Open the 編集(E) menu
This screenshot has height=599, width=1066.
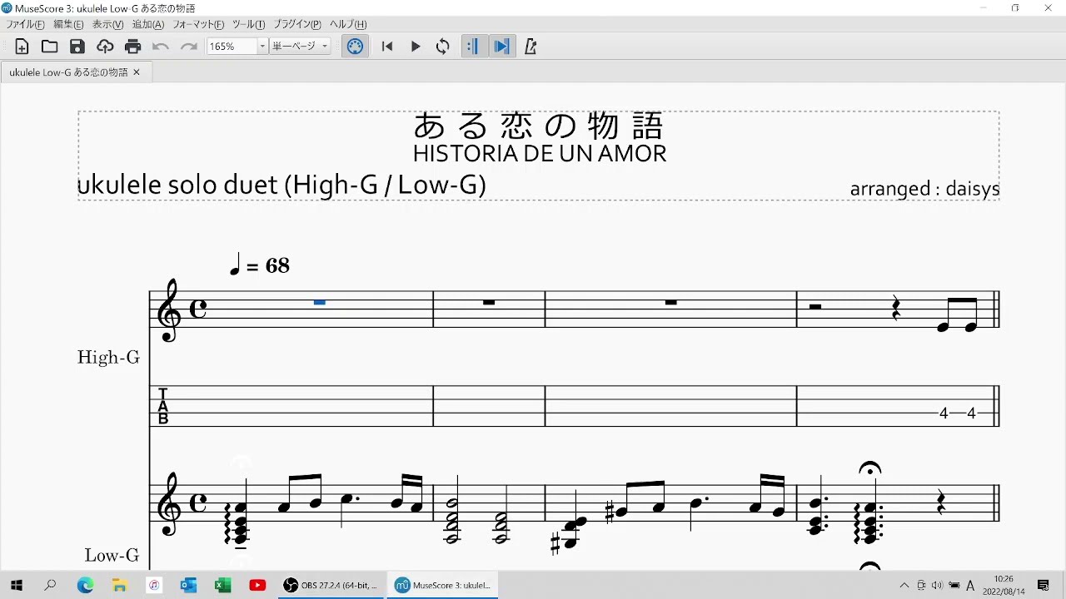[69, 25]
